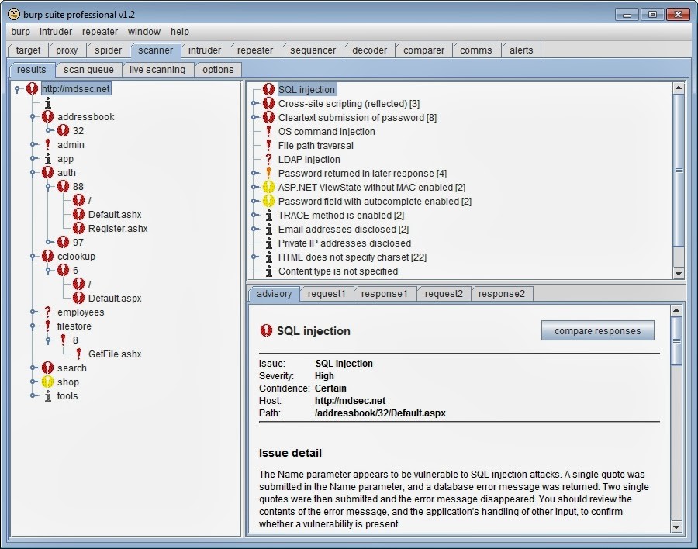Select the Content type is not specified issue

(x=338, y=271)
